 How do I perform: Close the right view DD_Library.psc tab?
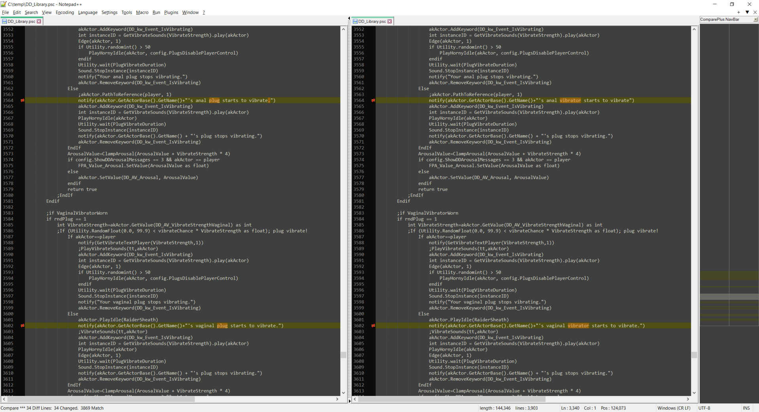tap(389, 21)
